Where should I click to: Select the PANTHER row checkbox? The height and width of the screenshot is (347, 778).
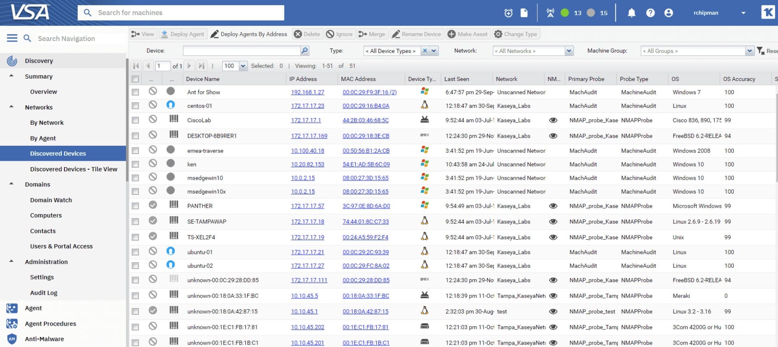(x=135, y=206)
